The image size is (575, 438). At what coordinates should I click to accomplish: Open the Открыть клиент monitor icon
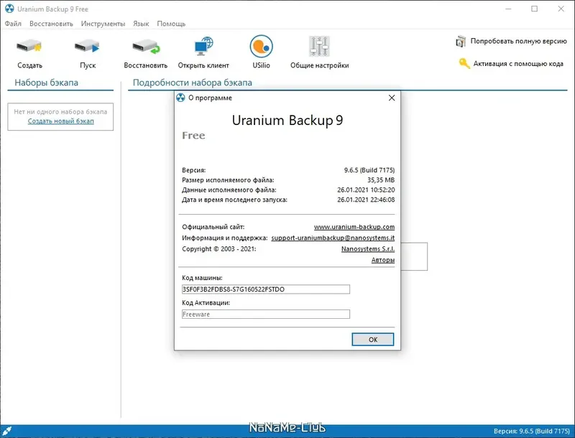pyautogui.click(x=203, y=46)
